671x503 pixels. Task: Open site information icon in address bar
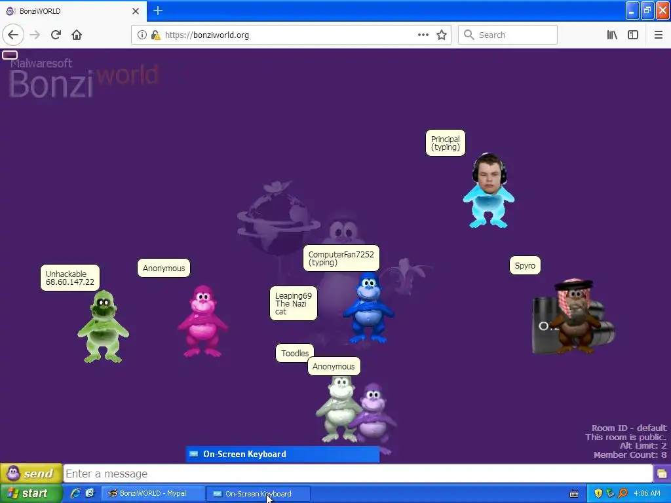pos(142,35)
